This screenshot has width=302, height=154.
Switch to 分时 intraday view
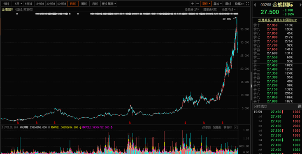coord(6,4)
